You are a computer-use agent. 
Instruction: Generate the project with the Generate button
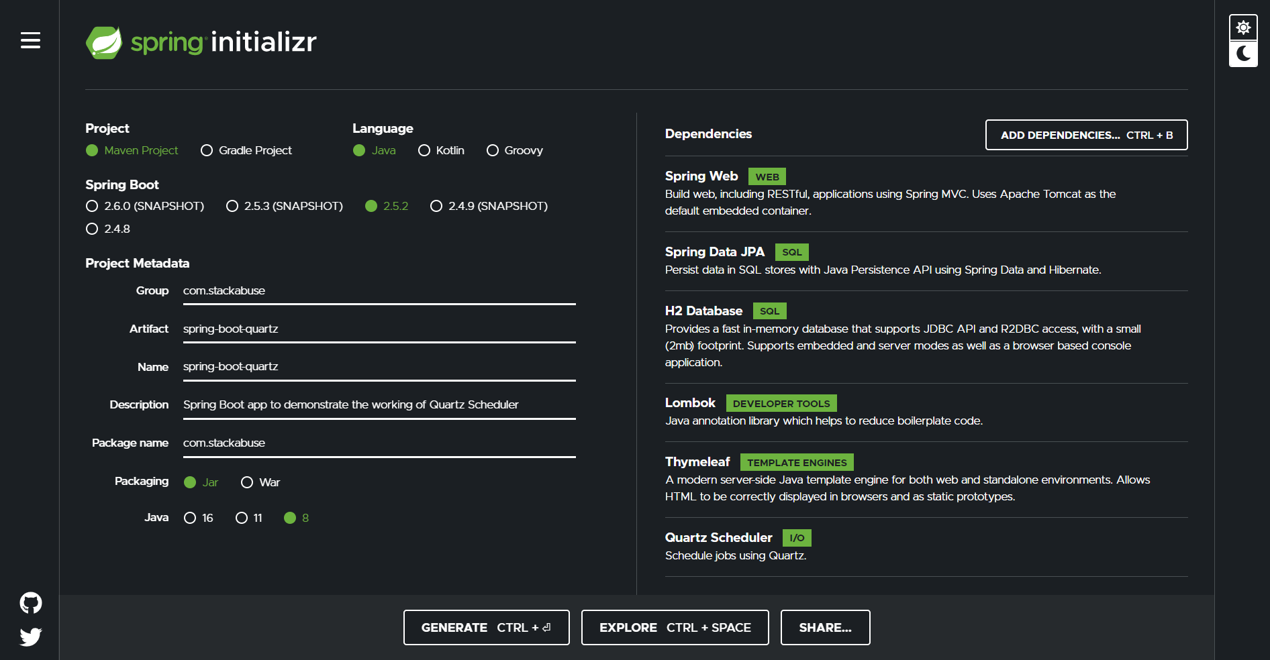click(487, 628)
